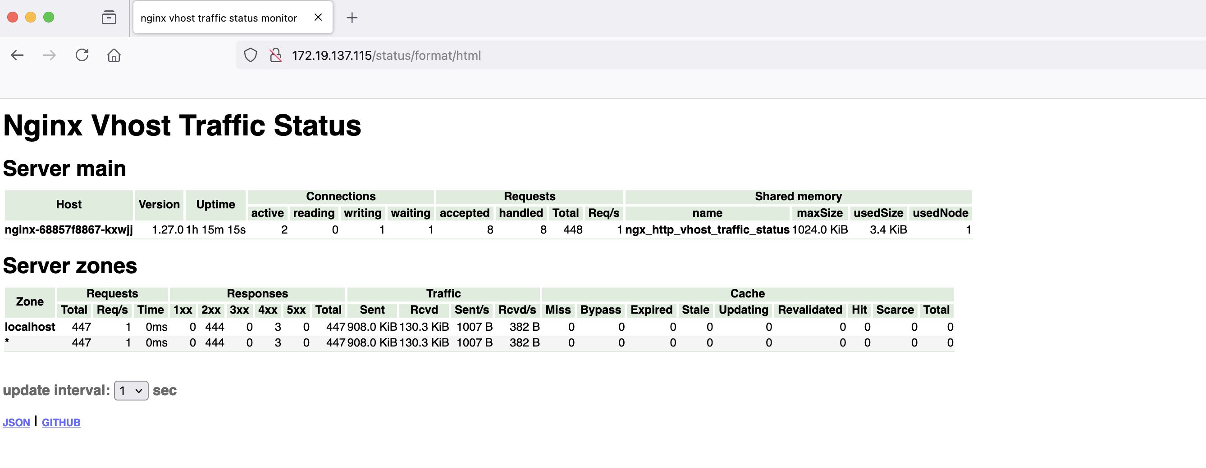Open the JSON link
This screenshot has height=468, width=1206.
pos(16,423)
